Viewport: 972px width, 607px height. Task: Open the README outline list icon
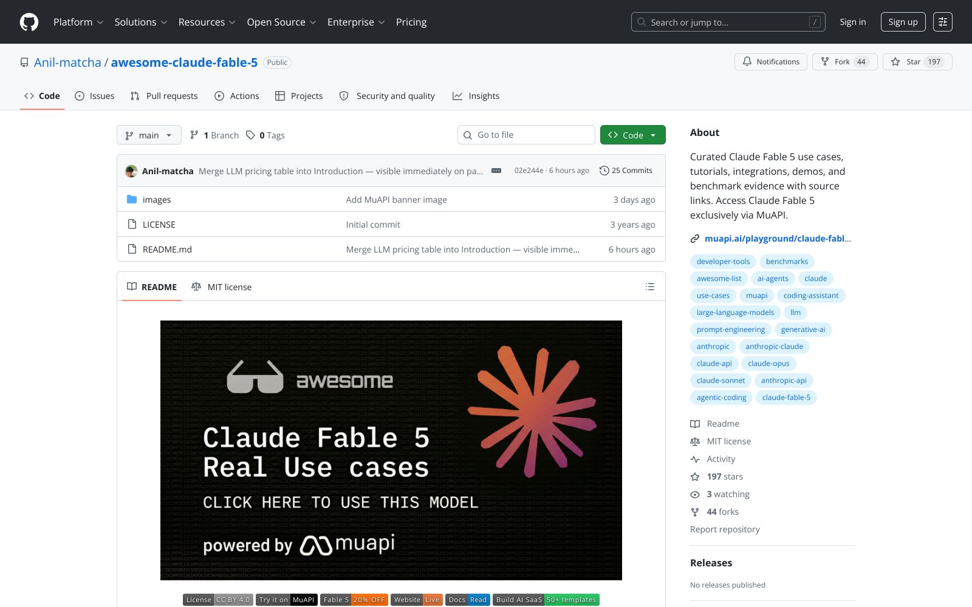(x=650, y=287)
